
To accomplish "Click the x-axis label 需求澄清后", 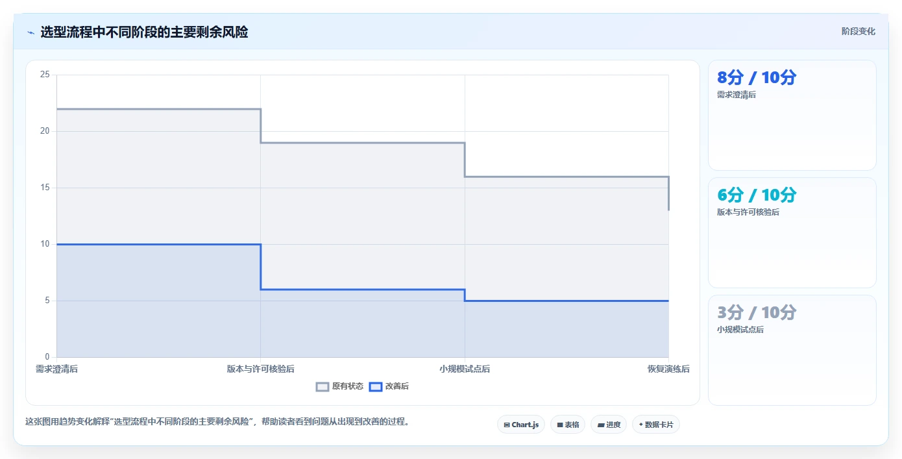I will pos(56,369).
